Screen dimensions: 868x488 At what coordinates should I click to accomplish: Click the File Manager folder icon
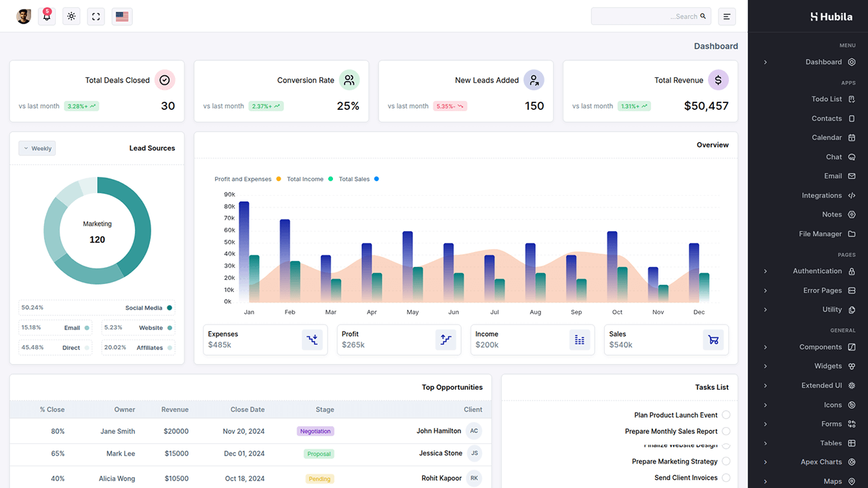pos(852,234)
